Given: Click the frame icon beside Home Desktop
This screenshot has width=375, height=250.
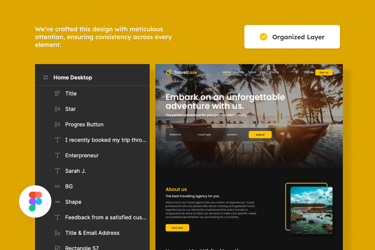Looking at the screenshot, I should [x=46, y=77].
